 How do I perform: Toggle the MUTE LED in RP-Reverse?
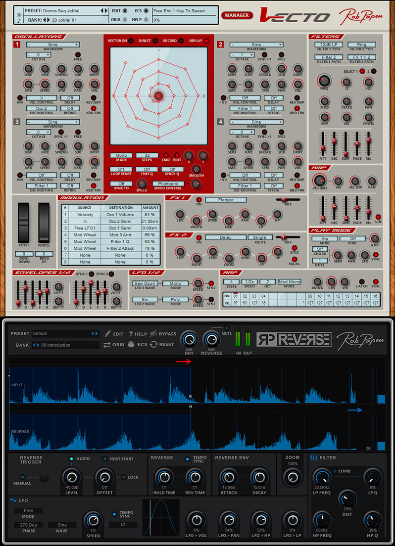tap(226, 328)
